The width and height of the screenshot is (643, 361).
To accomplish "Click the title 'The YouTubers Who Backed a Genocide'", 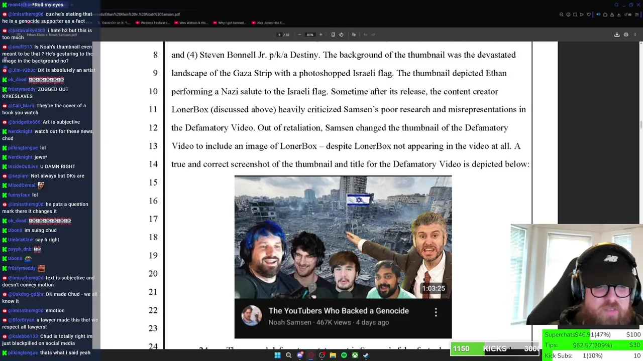I will (x=339, y=311).
